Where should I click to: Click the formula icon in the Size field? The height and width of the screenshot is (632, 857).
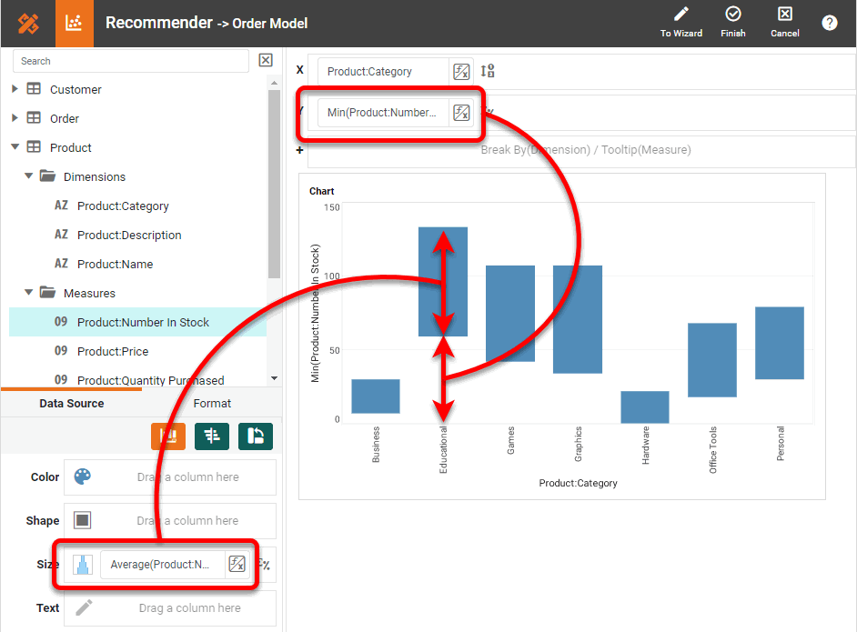click(x=237, y=565)
